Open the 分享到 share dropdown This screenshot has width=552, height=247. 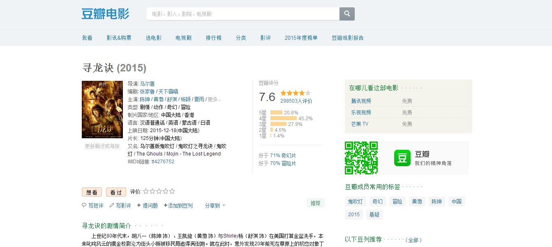[x=212, y=205]
